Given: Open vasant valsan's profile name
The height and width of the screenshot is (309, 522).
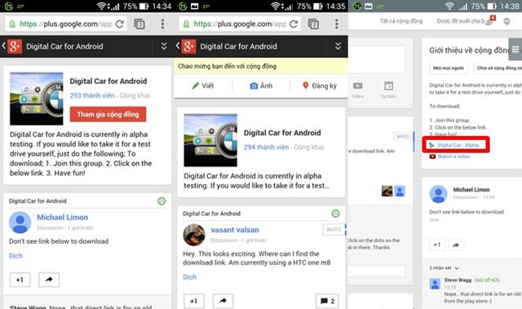Looking at the screenshot, I should tap(235, 230).
